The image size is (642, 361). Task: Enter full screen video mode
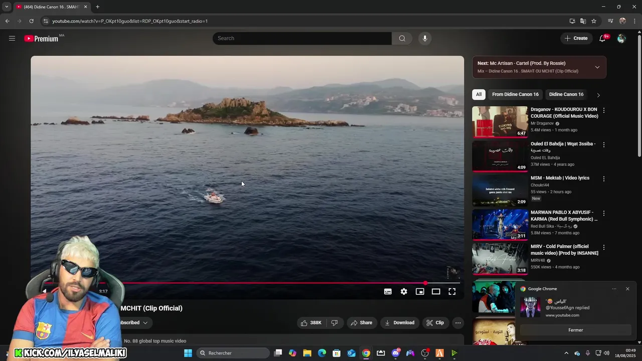tap(452, 291)
